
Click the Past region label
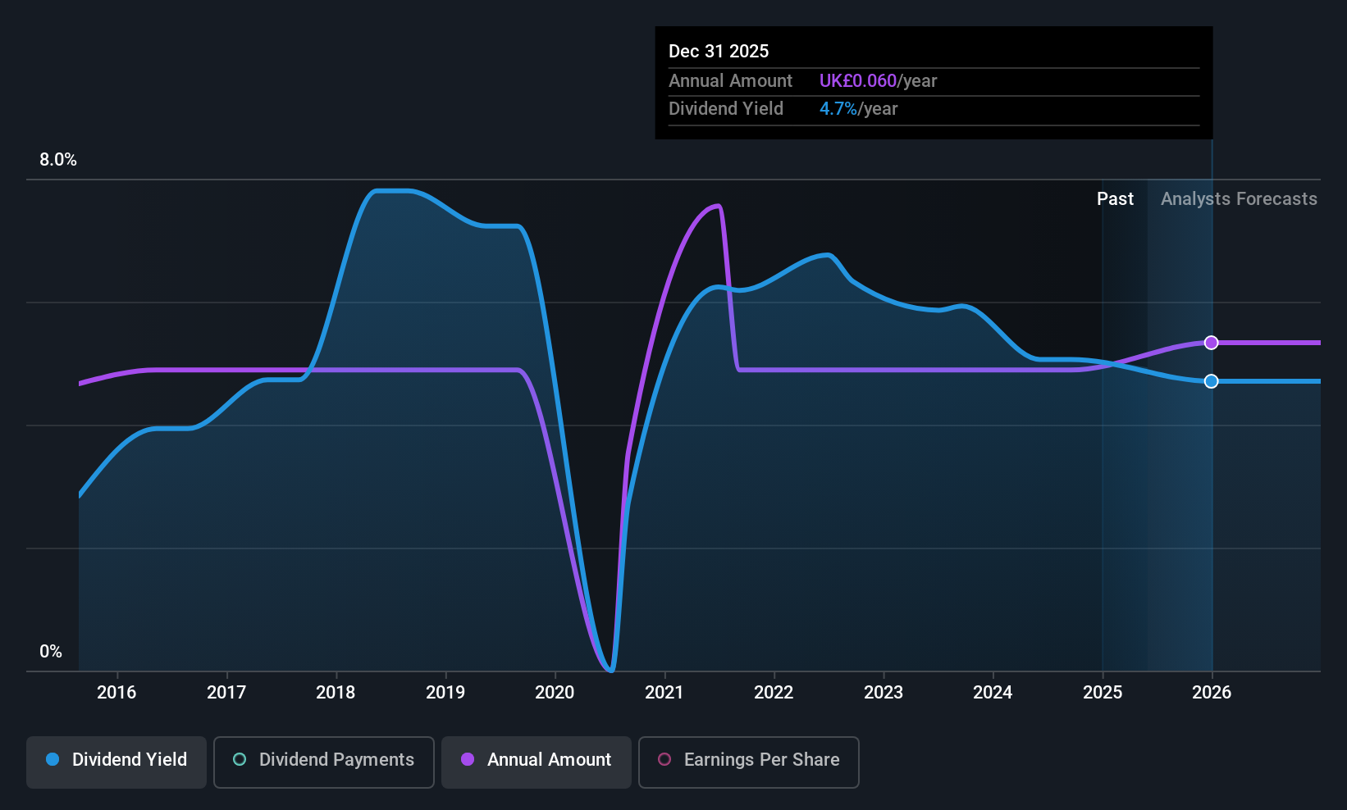tap(1115, 199)
